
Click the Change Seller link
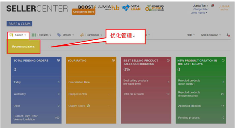[x=201, y=9]
